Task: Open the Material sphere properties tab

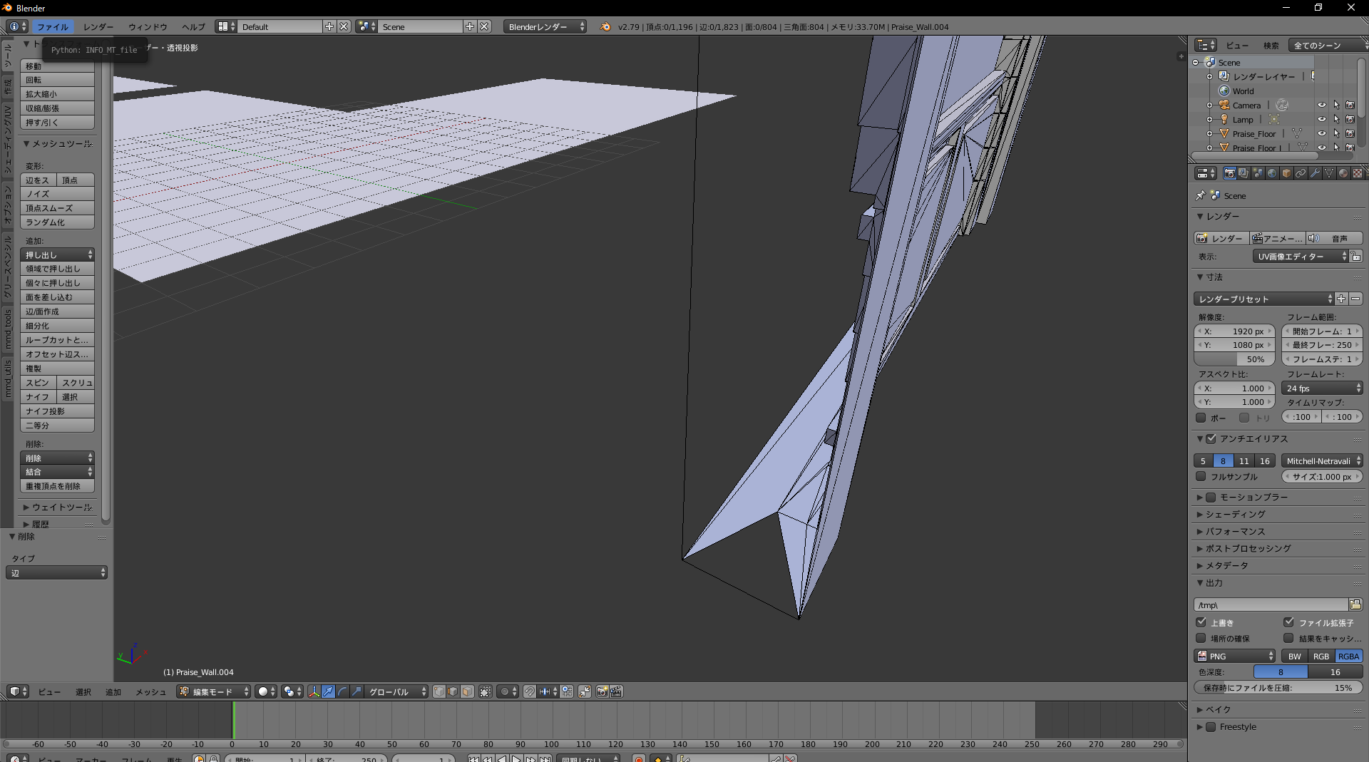Action: click(1343, 173)
